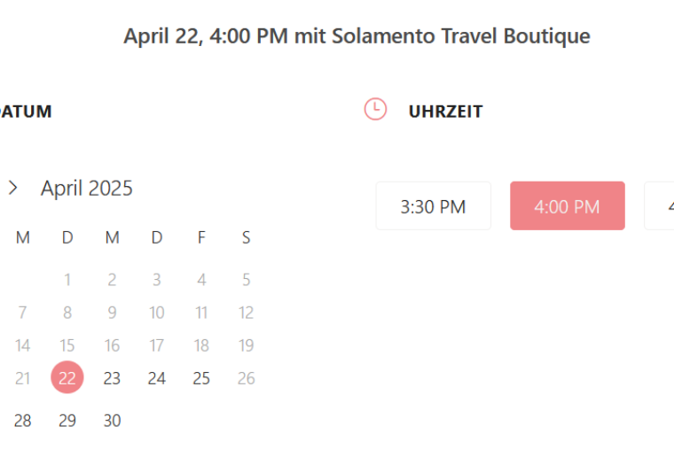Screen dimensions: 674x449
Task: Click the partially visible time slot at right
Action: coord(661,206)
